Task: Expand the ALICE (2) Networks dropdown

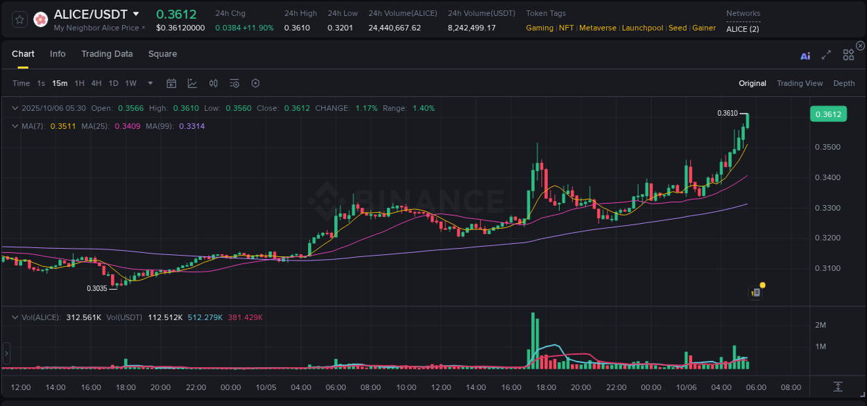Action: (x=742, y=29)
